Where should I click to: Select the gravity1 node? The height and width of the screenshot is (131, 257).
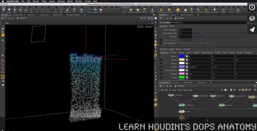[182, 112]
